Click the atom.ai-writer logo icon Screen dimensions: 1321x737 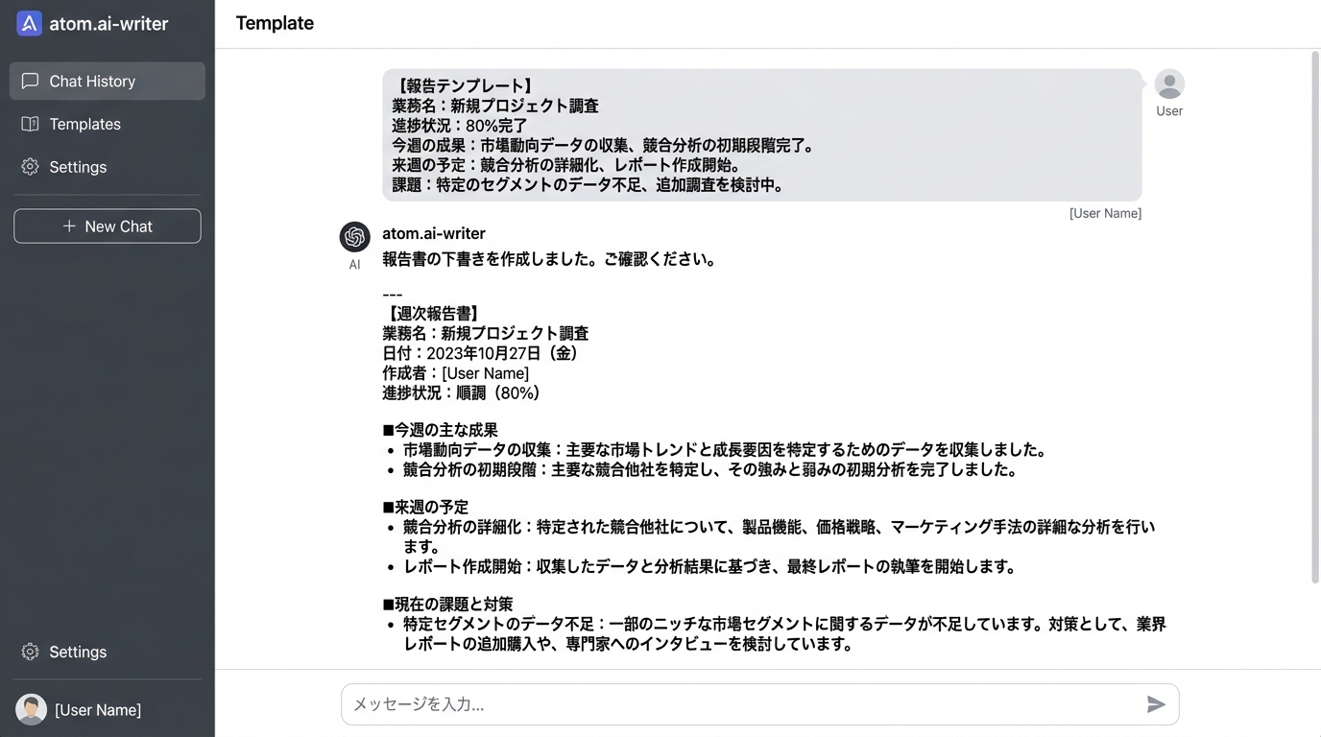point(30,24)
